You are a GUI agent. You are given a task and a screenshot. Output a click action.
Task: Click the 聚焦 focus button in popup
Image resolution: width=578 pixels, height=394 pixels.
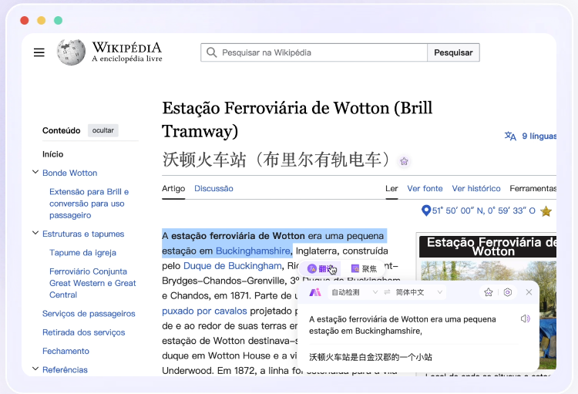pyautogui.click(x=364, y=268)
